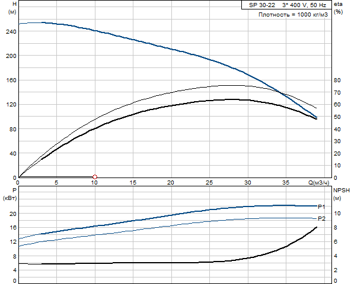Click the P2 curve label
The width and height of the screenshot is (351, 284).
click(x=321, y=218)
